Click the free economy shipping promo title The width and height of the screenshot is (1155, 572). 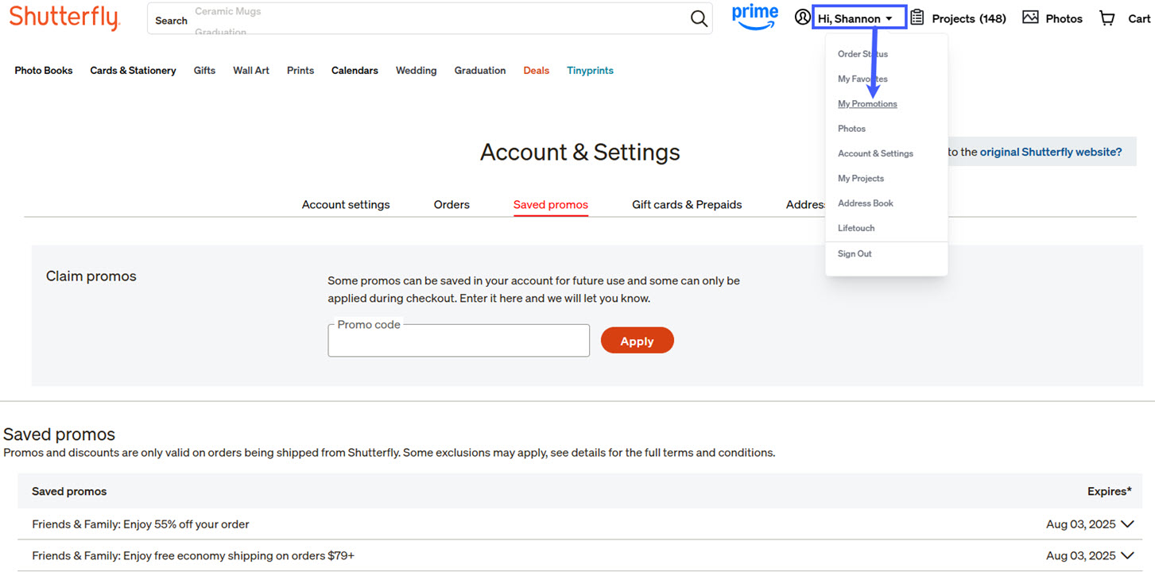(x=193, y=556)
